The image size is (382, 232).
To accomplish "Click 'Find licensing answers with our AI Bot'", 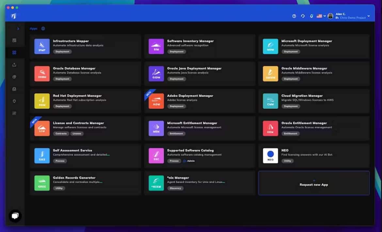I will click(x=307, y=155).
